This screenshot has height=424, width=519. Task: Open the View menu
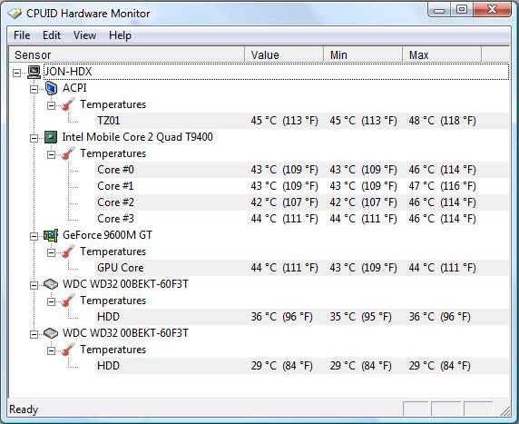[84, 35]
